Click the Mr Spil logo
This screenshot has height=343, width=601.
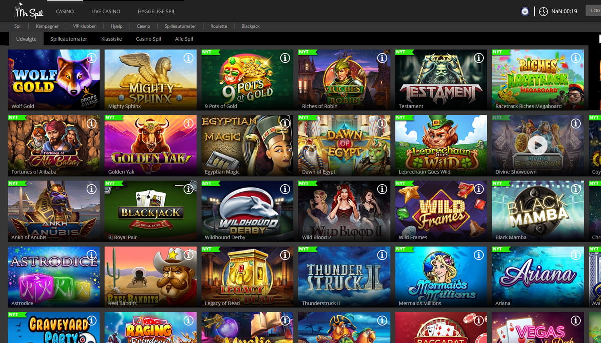tap(29, 11)
